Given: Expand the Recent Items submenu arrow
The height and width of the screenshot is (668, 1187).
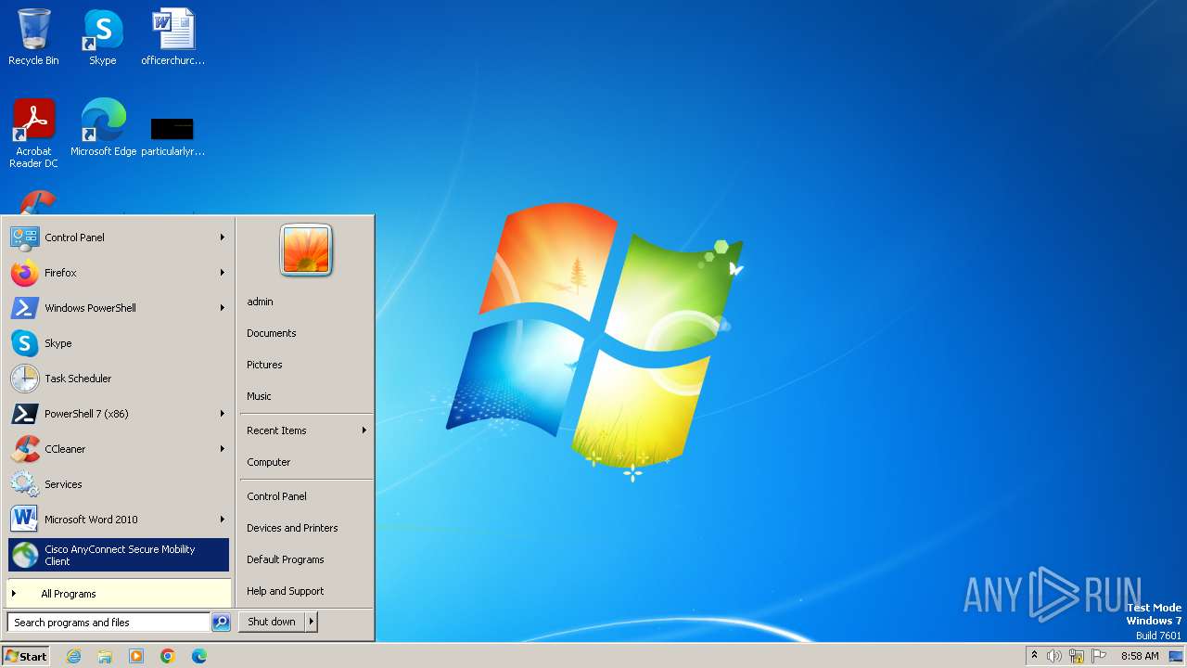Looking at the screenshot, I should click(364, 430).
